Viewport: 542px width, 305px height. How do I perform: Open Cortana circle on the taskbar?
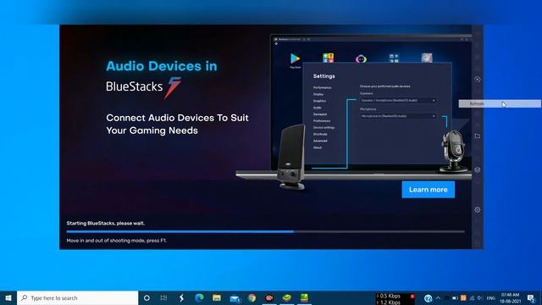(147, 297)
